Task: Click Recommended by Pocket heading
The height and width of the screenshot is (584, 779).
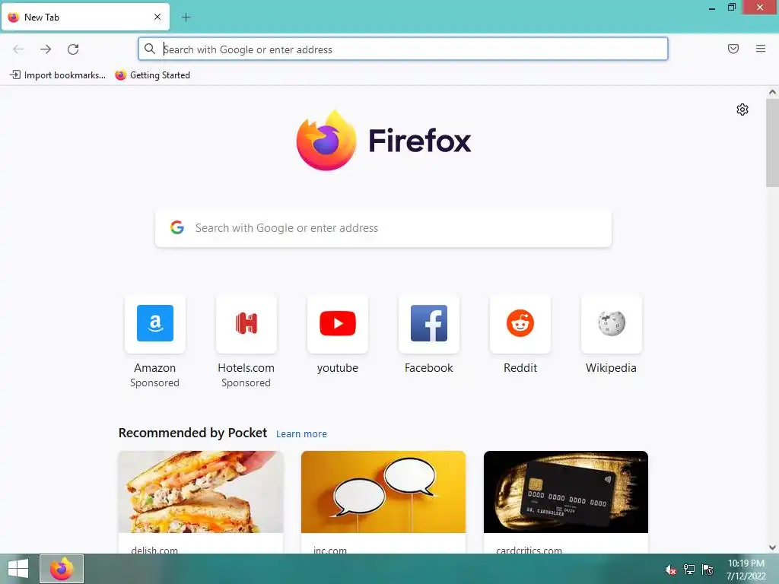Action: point(192,433)
